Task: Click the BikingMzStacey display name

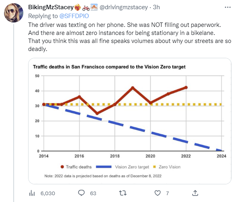Action: coord(51,7)
